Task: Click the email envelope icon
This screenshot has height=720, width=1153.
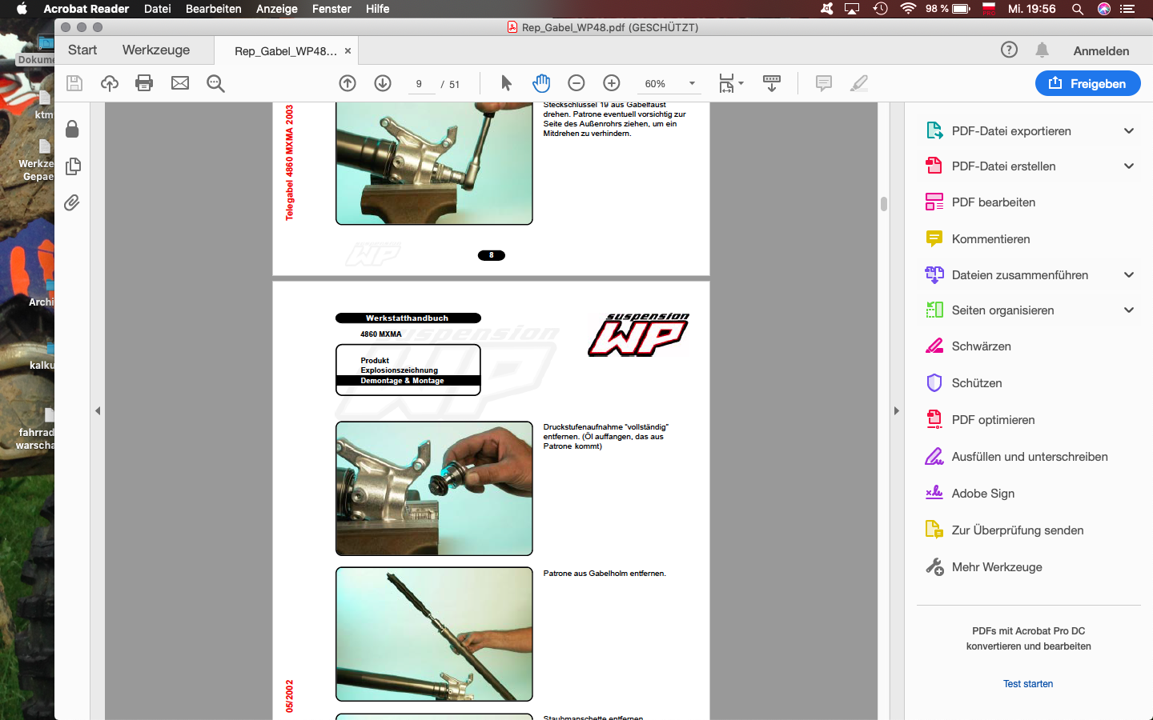Action: 180,83
